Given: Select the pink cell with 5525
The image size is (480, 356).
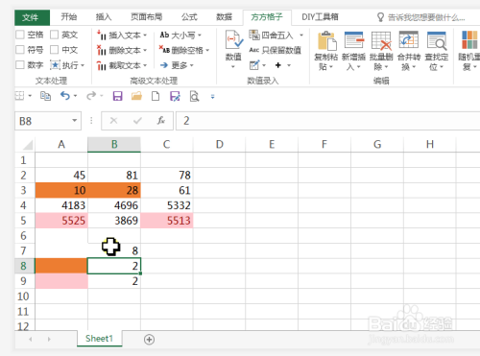Looking at the screenshot, I should coord(61,221).
